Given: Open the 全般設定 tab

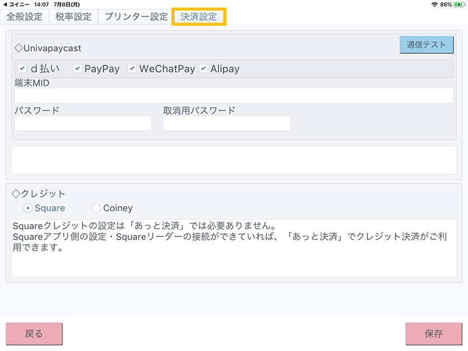Looking at the screenshot, I should (x=25, y=16).
